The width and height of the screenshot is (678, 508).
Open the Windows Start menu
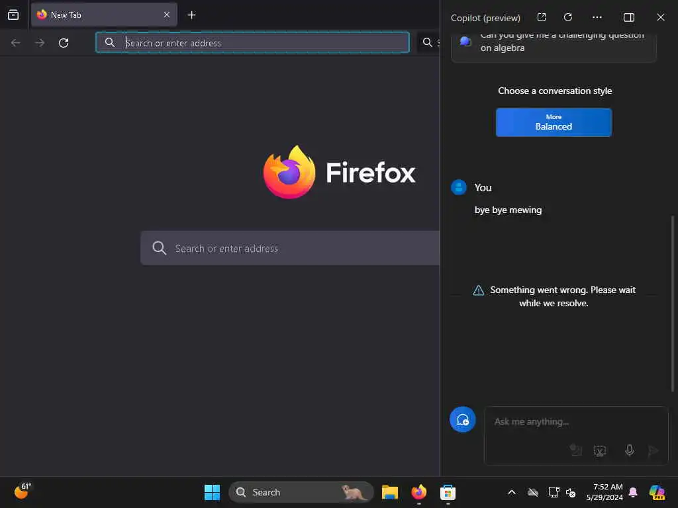tap(212, 492)
